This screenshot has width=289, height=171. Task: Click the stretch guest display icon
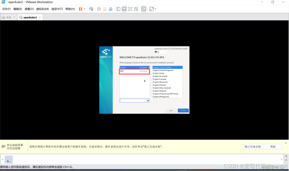click(x=151, y=9)
